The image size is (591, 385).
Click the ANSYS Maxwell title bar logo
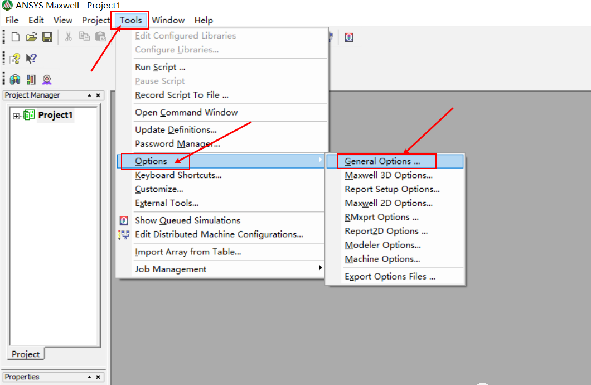(x=7, y=5)
